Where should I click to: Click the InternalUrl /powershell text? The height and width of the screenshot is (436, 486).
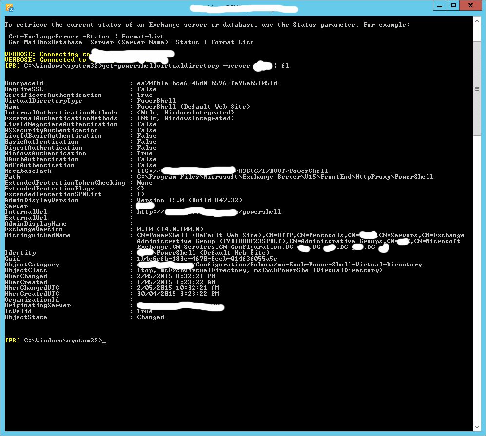[260, 212]
